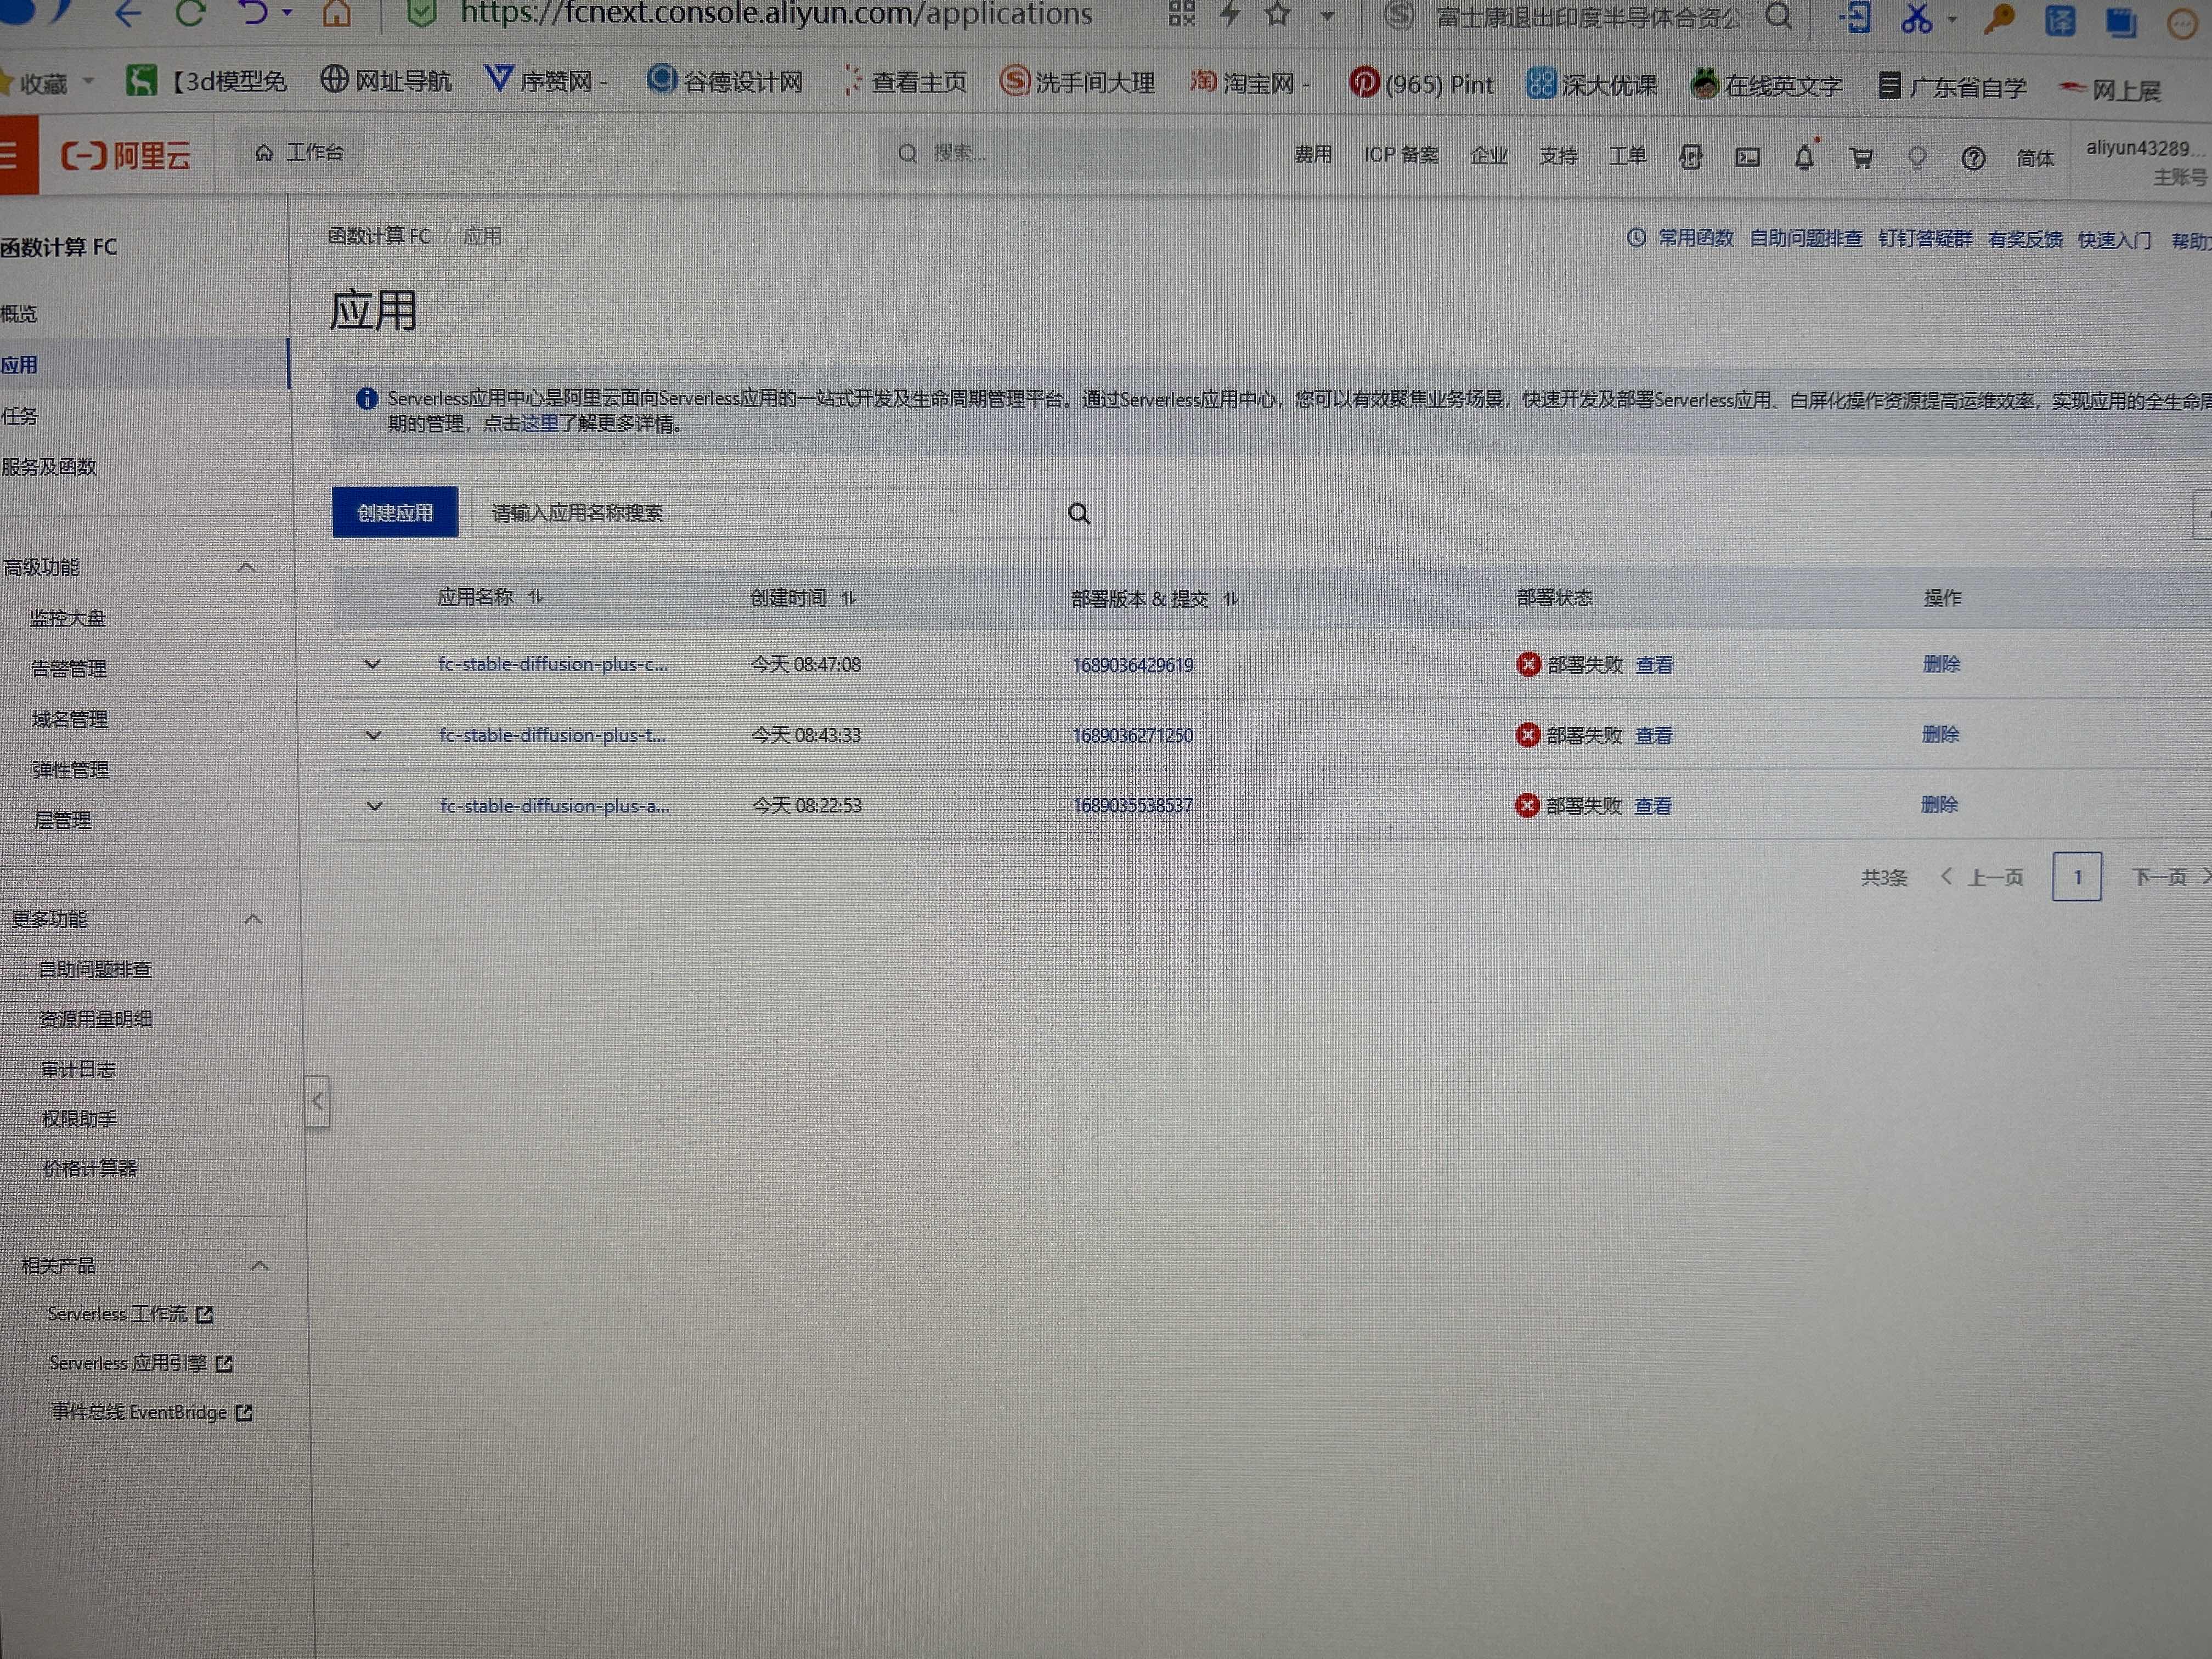The image size is (2212, 1659).
Task: Click the 函数计算 FC breadcrumb
Action: (x=379, y=236)
